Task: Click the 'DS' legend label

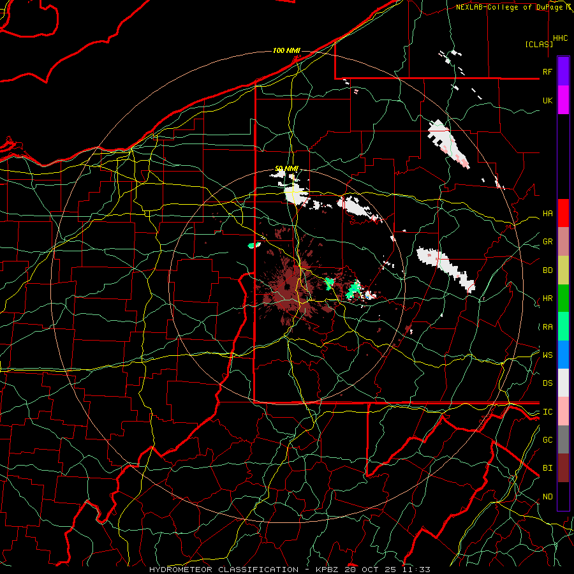Action: pos(547,383)
